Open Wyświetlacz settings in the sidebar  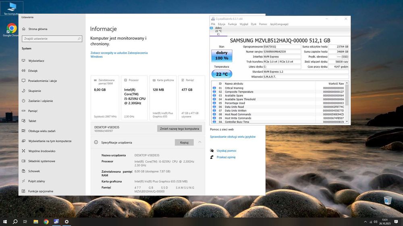[33, 61]
